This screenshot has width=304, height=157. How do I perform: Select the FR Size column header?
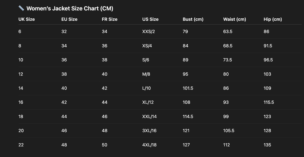click(x=109, y=19)
